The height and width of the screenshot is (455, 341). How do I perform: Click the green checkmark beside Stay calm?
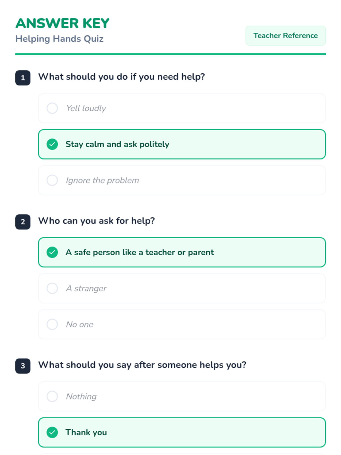[x=52, y=144]
